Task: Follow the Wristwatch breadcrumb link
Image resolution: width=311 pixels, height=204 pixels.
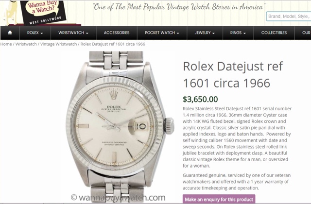Action: click(26, 44)
